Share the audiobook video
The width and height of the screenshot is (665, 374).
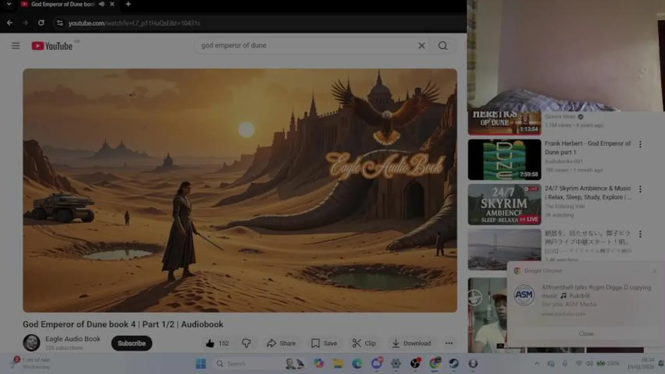click(x=281, y=343)
